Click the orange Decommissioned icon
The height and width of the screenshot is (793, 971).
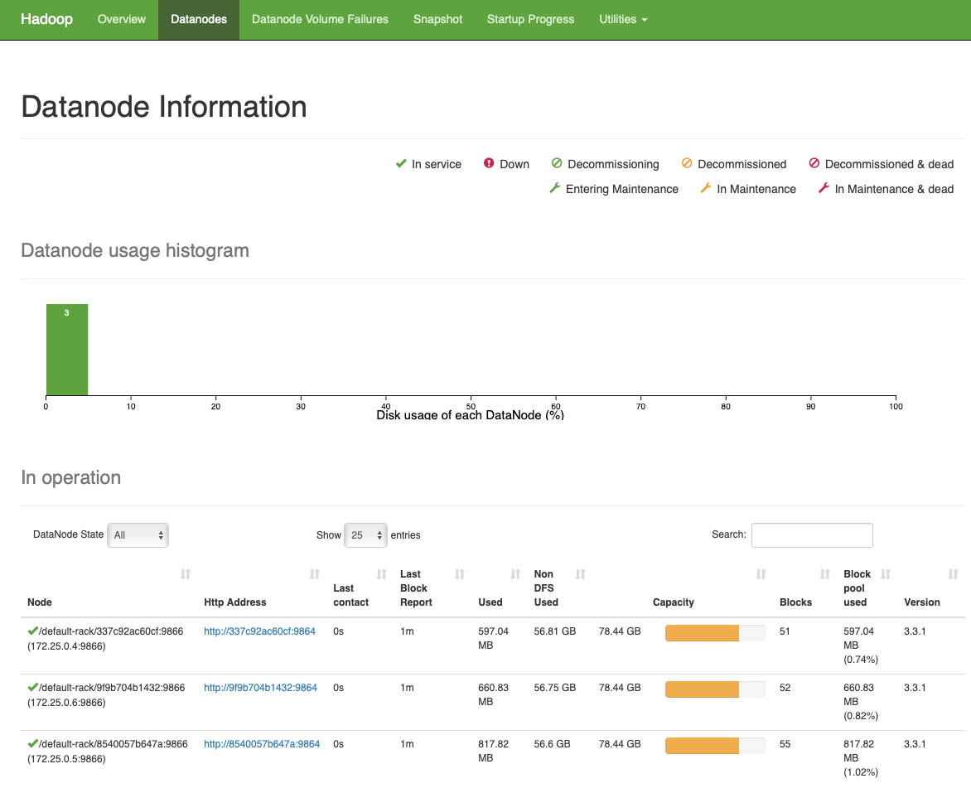(686, 164)
